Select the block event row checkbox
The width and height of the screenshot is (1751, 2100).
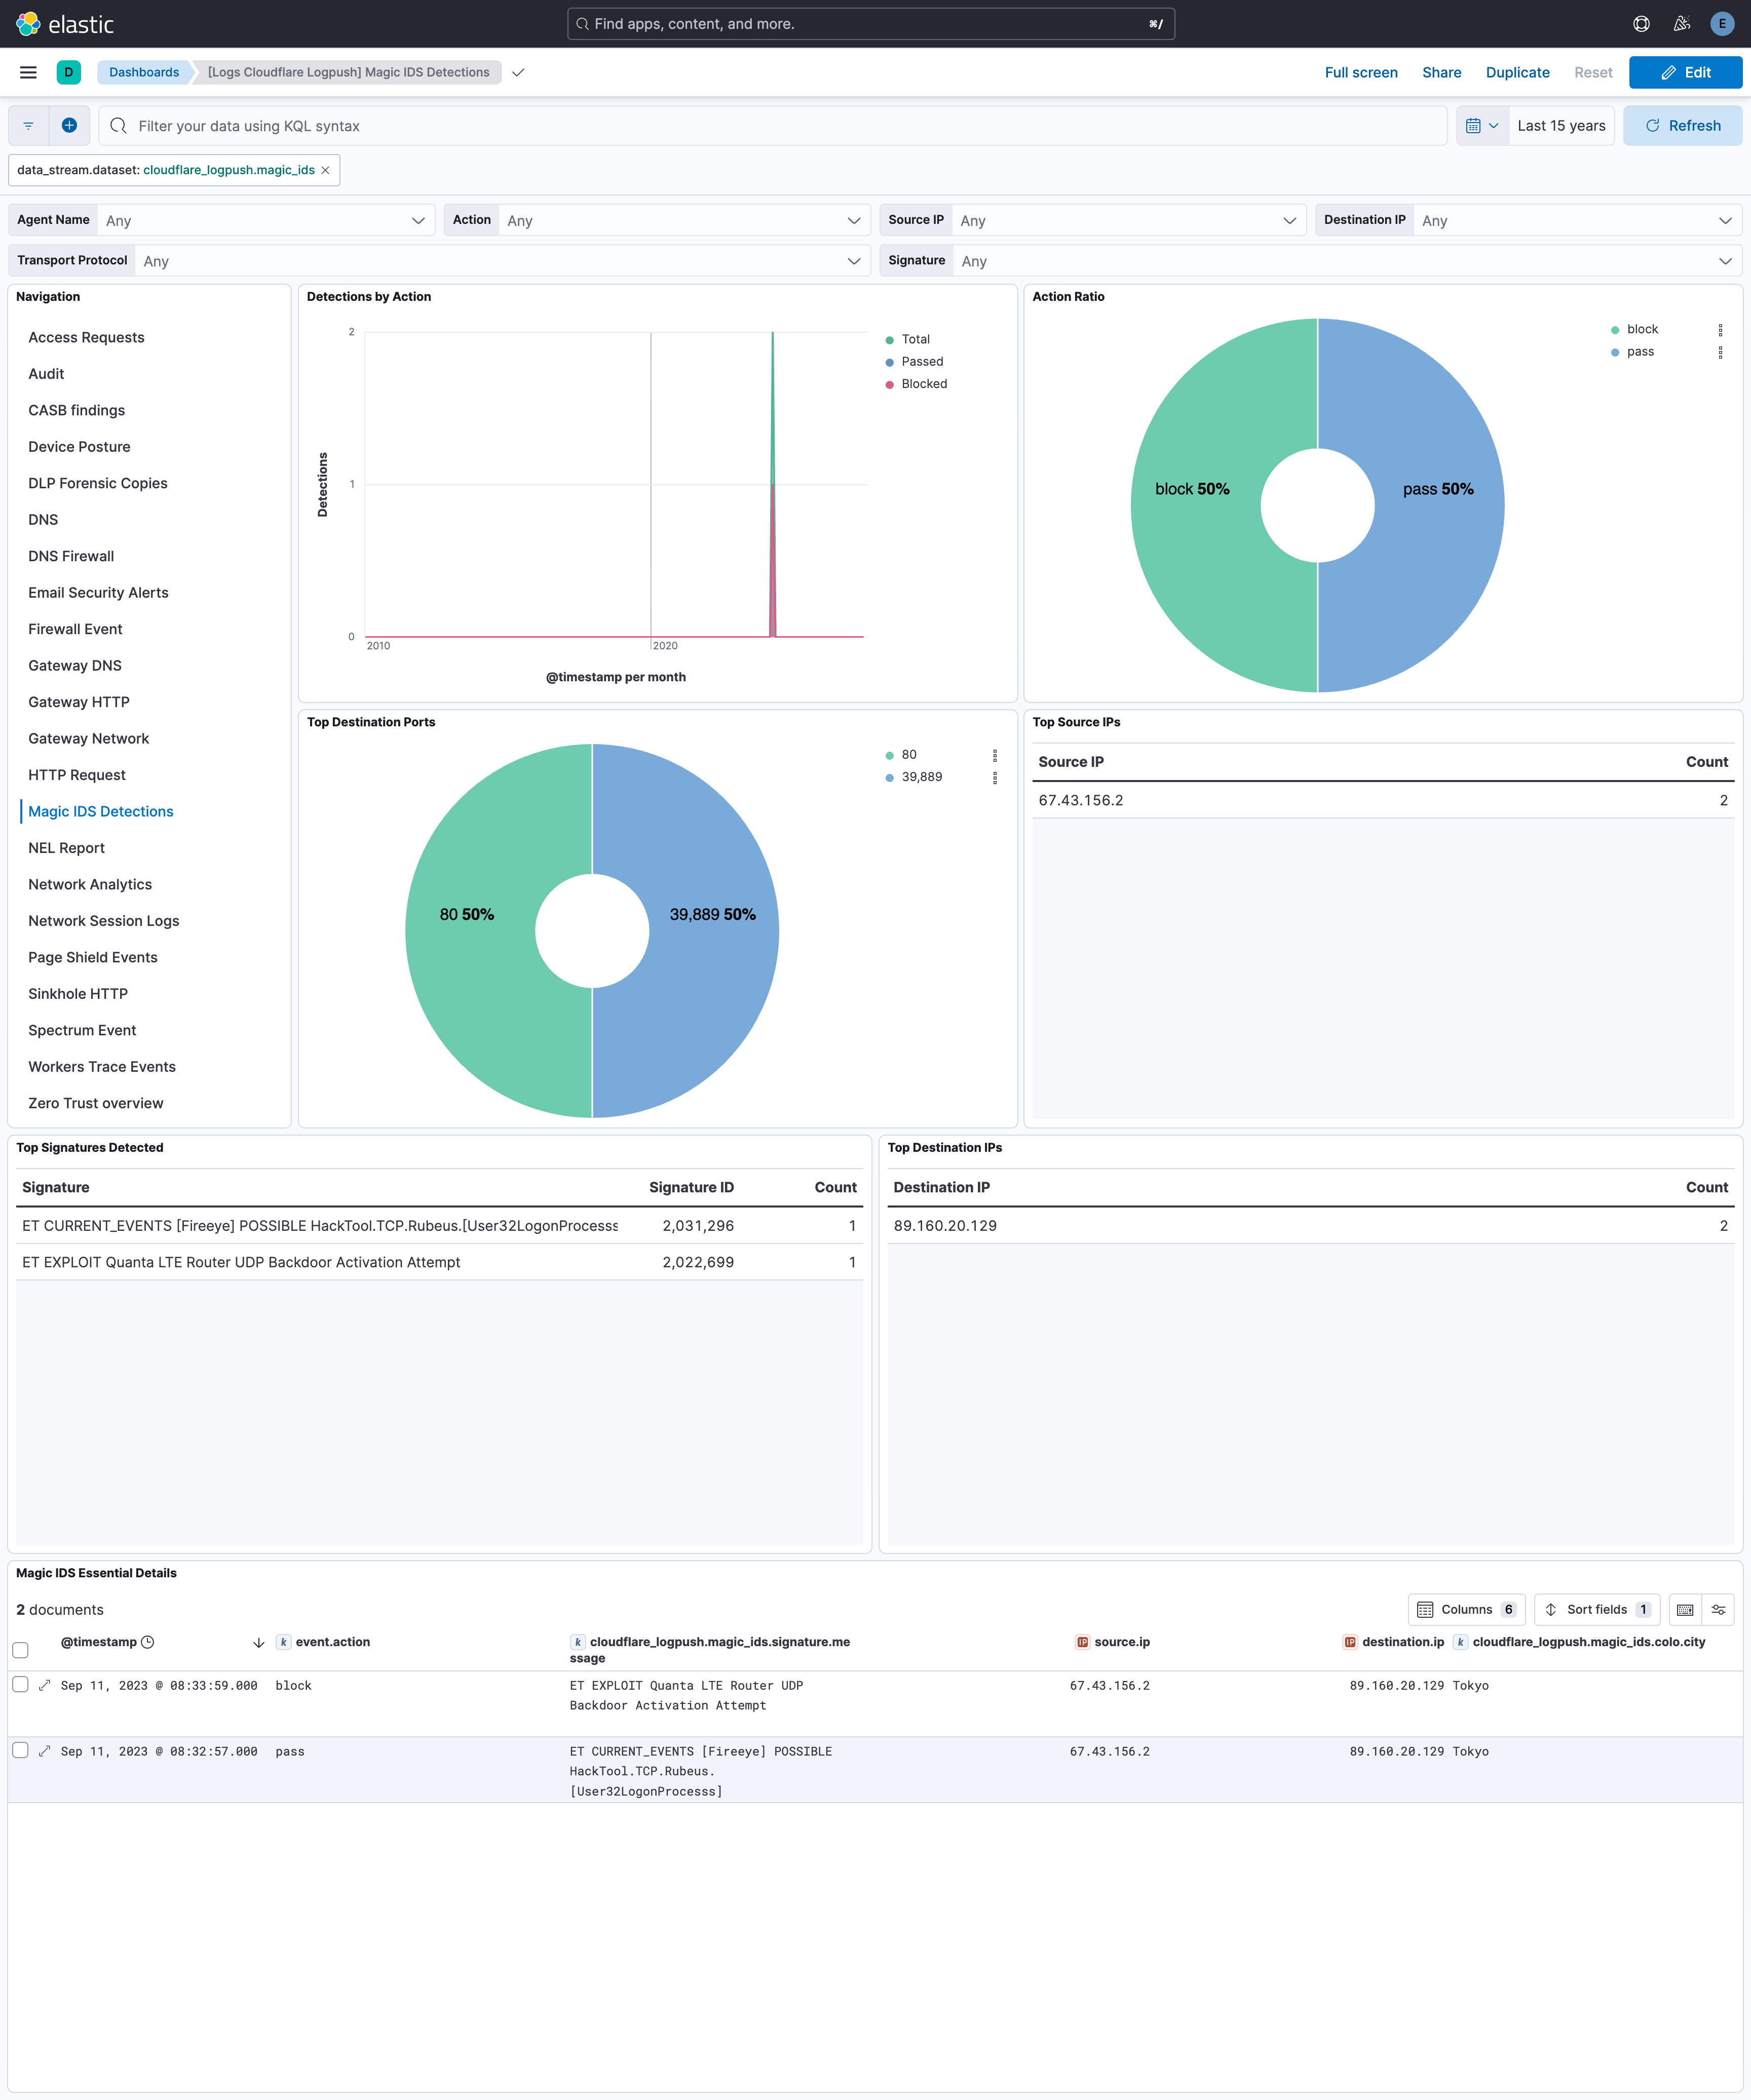pos(20,1684)
